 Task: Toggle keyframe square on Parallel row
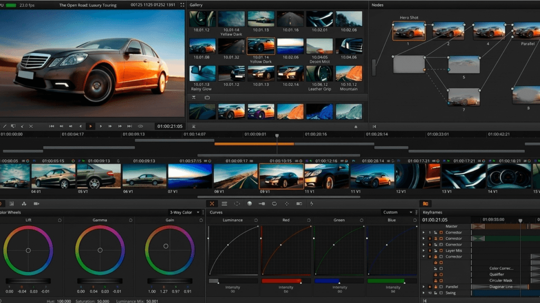click(x=441, y=287)
